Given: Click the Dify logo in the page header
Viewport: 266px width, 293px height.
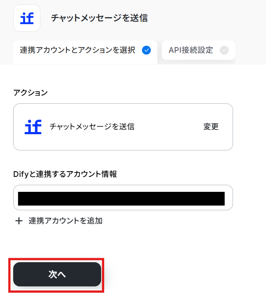Looking at the screenshot, I should [27, 18].
